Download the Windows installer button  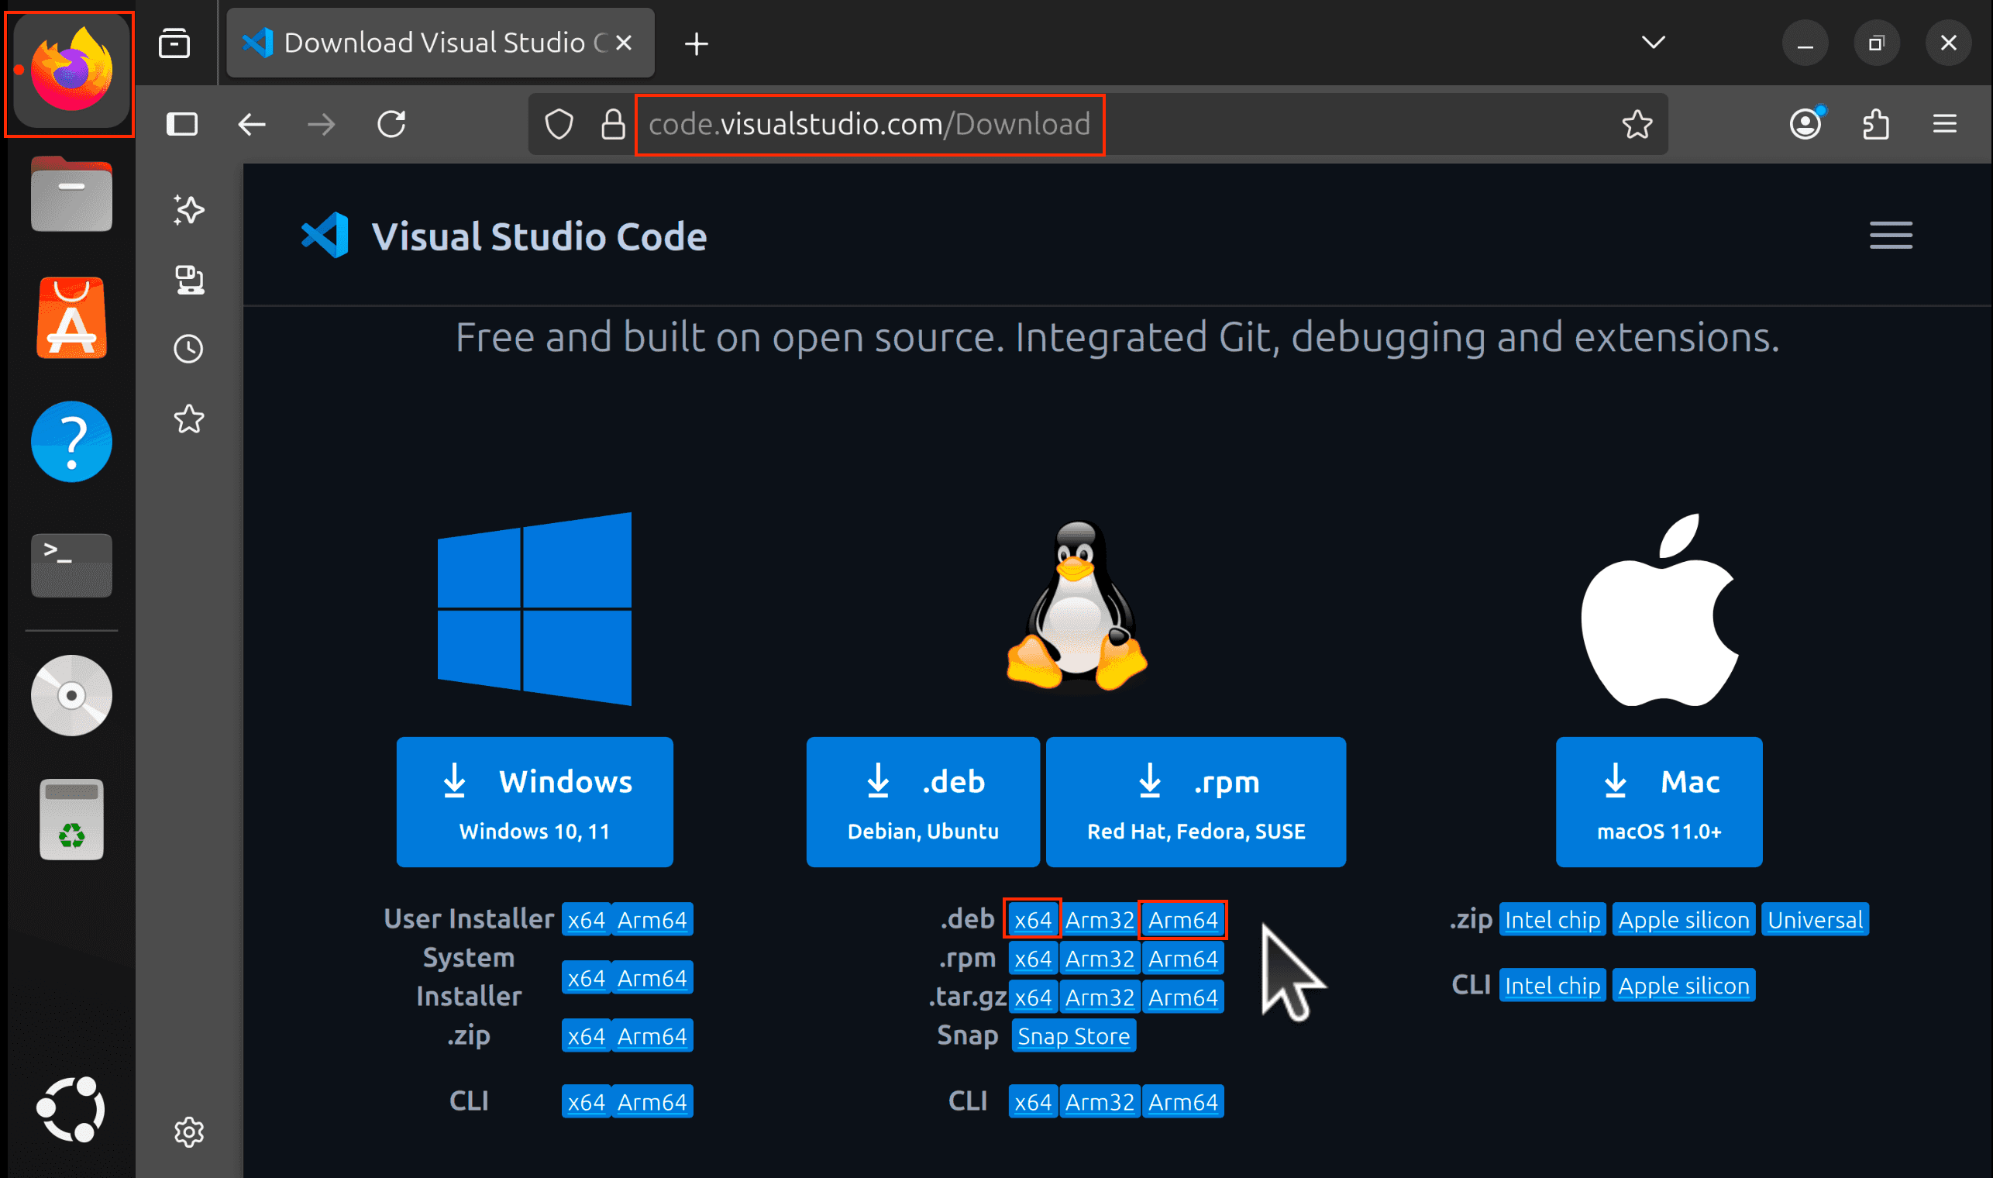coord(535,802)
